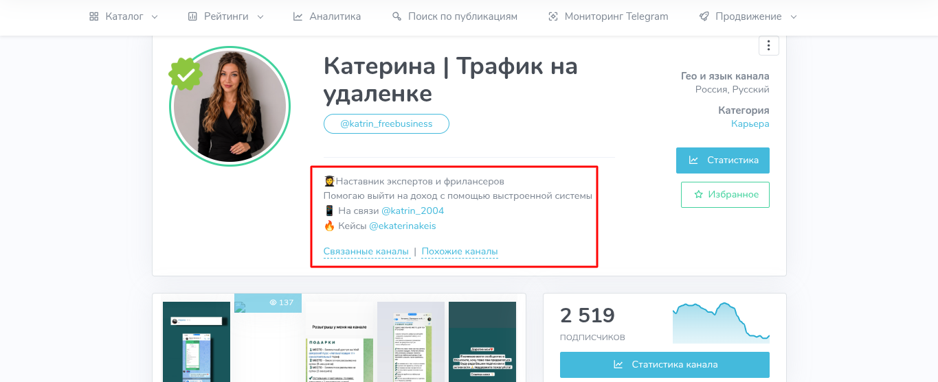Open the Продвижение menu
The height and width of the screenshot is (382, 938).
point(748,16)
